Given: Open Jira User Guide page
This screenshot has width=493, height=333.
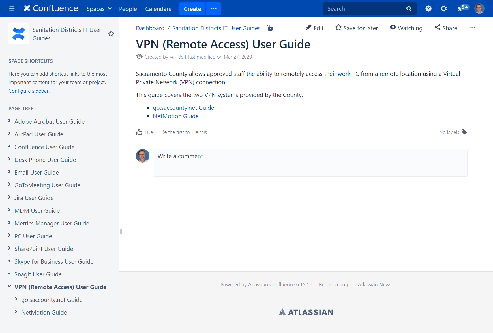Looking at the screenshot, I should 34,198.
